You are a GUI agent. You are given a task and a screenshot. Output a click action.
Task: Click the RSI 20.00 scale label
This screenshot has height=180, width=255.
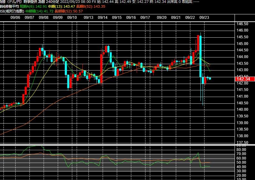[x=241, y=176]
